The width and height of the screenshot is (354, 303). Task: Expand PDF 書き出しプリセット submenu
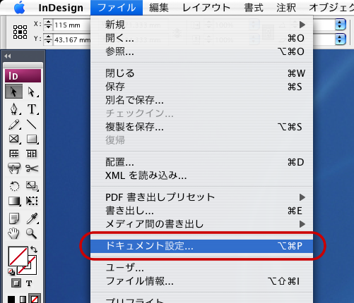click(202, 197)
